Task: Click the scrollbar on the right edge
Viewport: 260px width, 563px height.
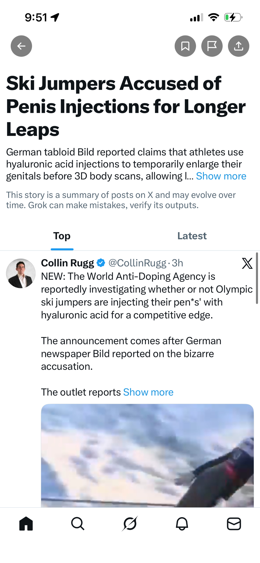Action: click(x=257, y=278)
